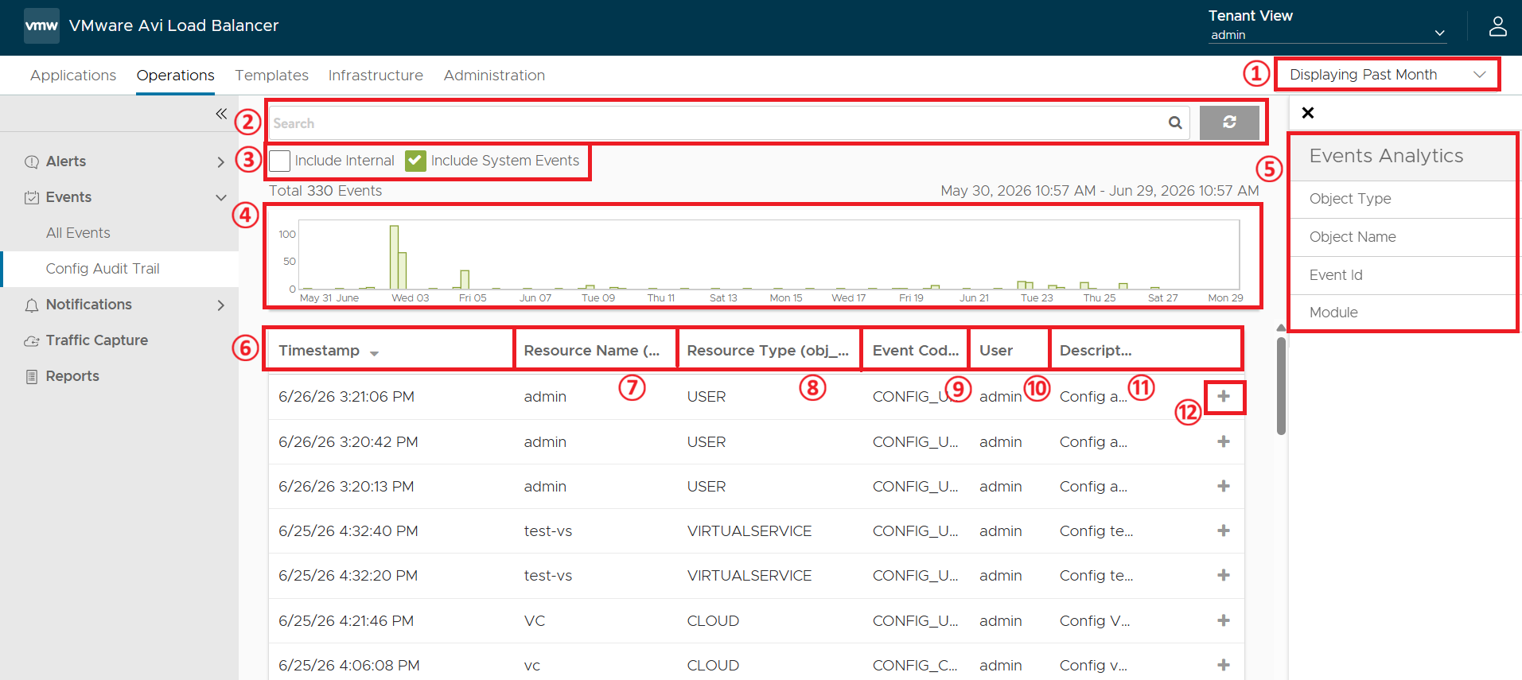The width and height of the screenshot is (1522, 680).
Task: Open the Infrastructure tab
Action: [x=376, y=75]
